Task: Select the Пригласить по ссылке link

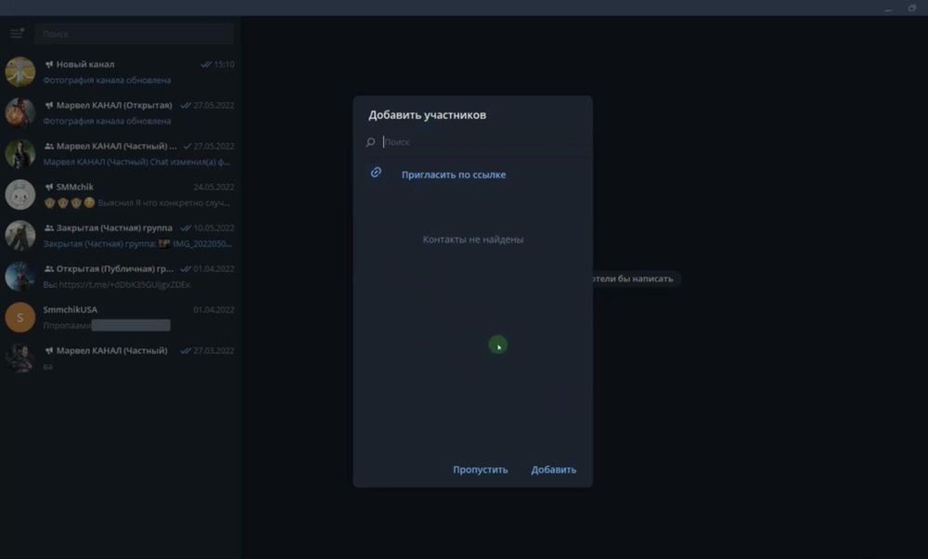Action: pyautogui.click(x=453, y=175)
